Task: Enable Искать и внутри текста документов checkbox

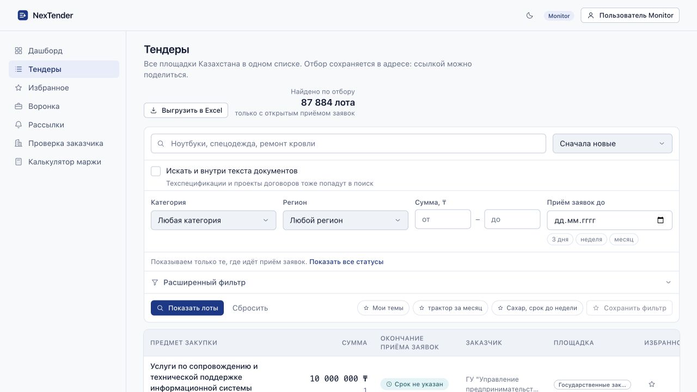Action: 156,171
